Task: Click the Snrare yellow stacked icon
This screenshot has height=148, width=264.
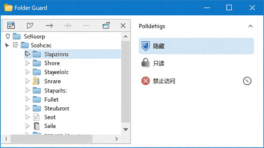Action: 36,80
